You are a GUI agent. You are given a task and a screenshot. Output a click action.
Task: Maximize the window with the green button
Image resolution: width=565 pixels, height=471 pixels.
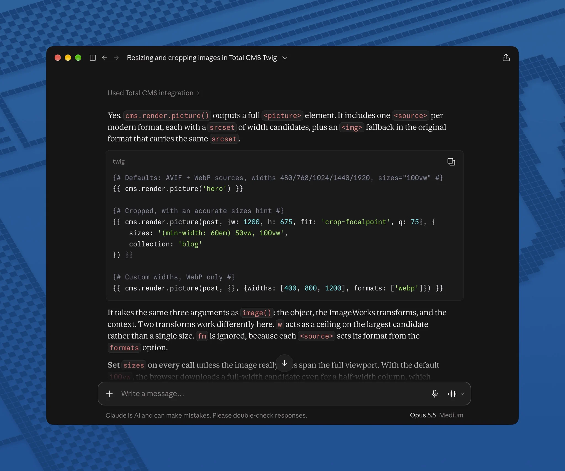[78, 58]
